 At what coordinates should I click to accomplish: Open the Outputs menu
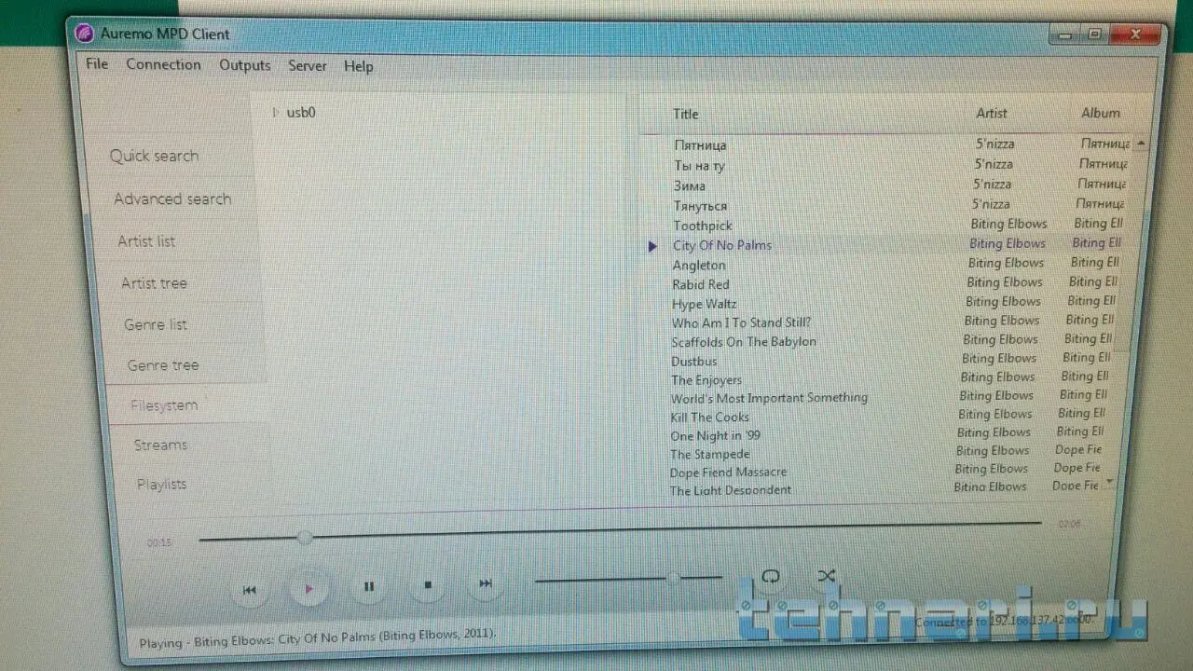pyautogui.click(x=245, y=65)
